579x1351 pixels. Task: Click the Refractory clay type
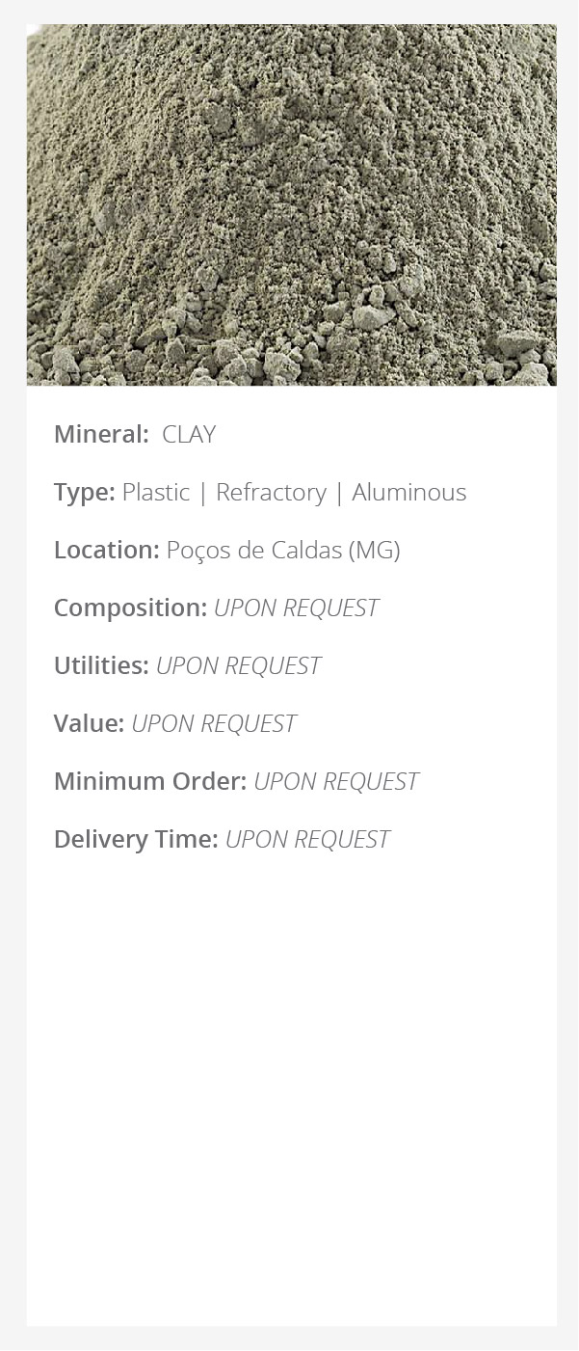(x=271, y=493)
